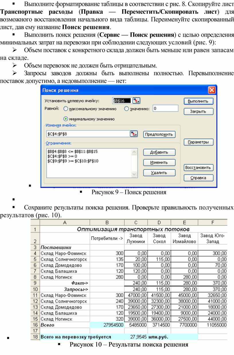Viewport: 234px width, 355px height.
Task: Click cell Завод Юго-Запад
Action: [x=212, y=238]
